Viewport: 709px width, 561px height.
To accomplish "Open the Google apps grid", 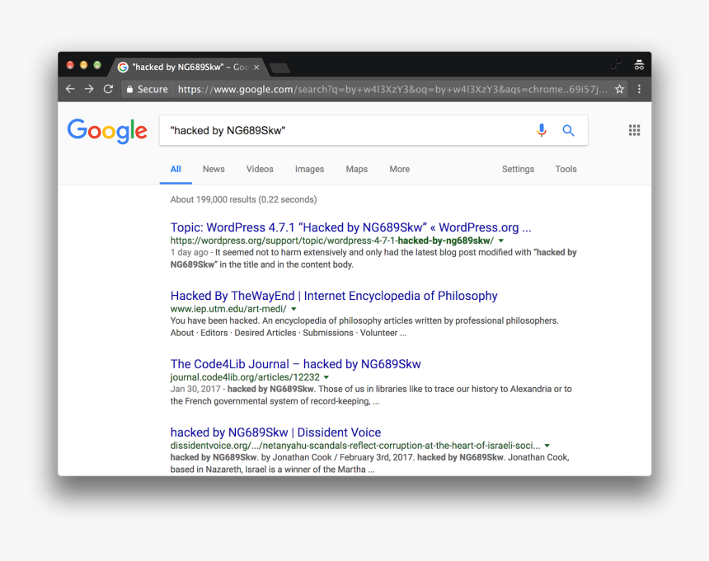I will [635, 130].
